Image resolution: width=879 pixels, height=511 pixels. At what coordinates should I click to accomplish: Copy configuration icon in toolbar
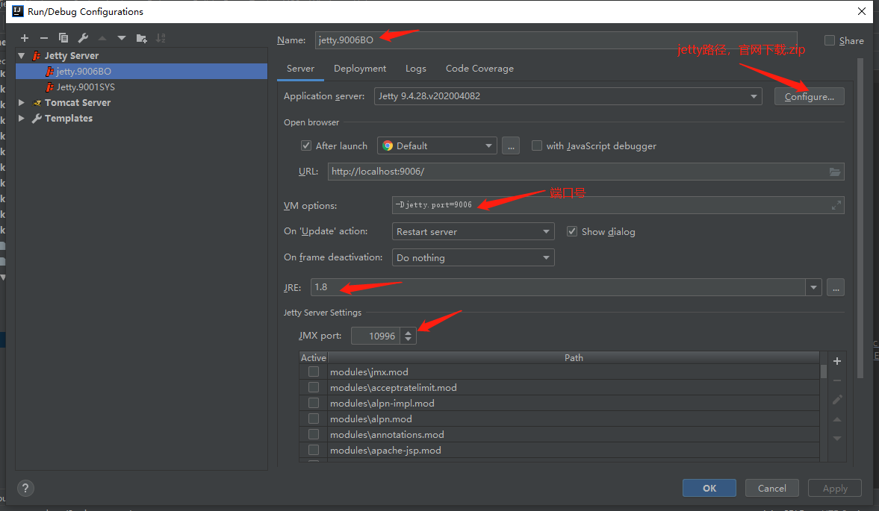coord(63,38)
